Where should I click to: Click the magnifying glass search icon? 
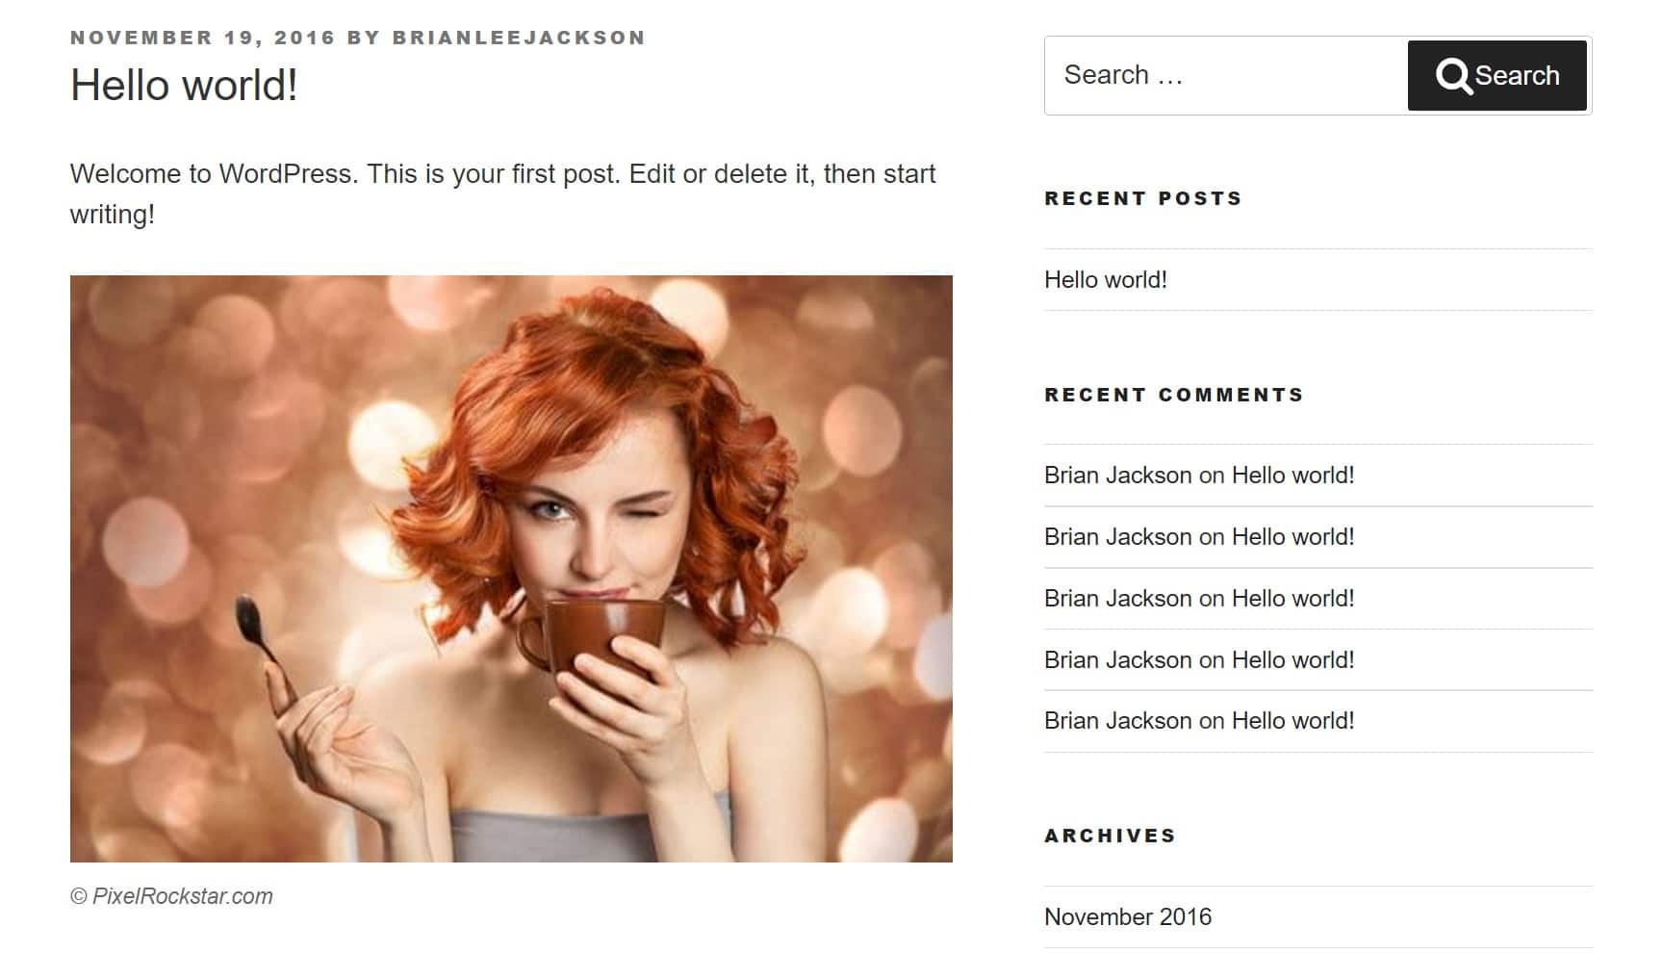coord(1453,74)
